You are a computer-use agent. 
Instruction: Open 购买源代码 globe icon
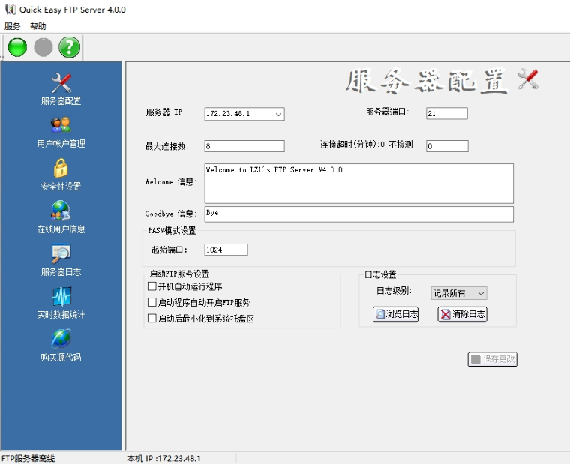[x=61, y=338]
